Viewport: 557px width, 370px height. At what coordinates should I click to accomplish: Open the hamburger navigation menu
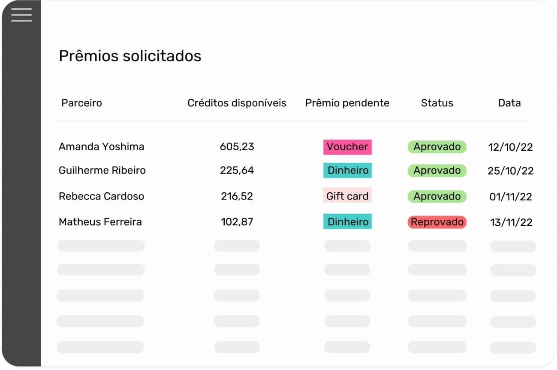(21, 15)
